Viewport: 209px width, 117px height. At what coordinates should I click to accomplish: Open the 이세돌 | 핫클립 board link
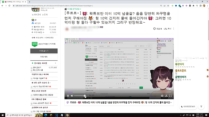coord(74,9)
